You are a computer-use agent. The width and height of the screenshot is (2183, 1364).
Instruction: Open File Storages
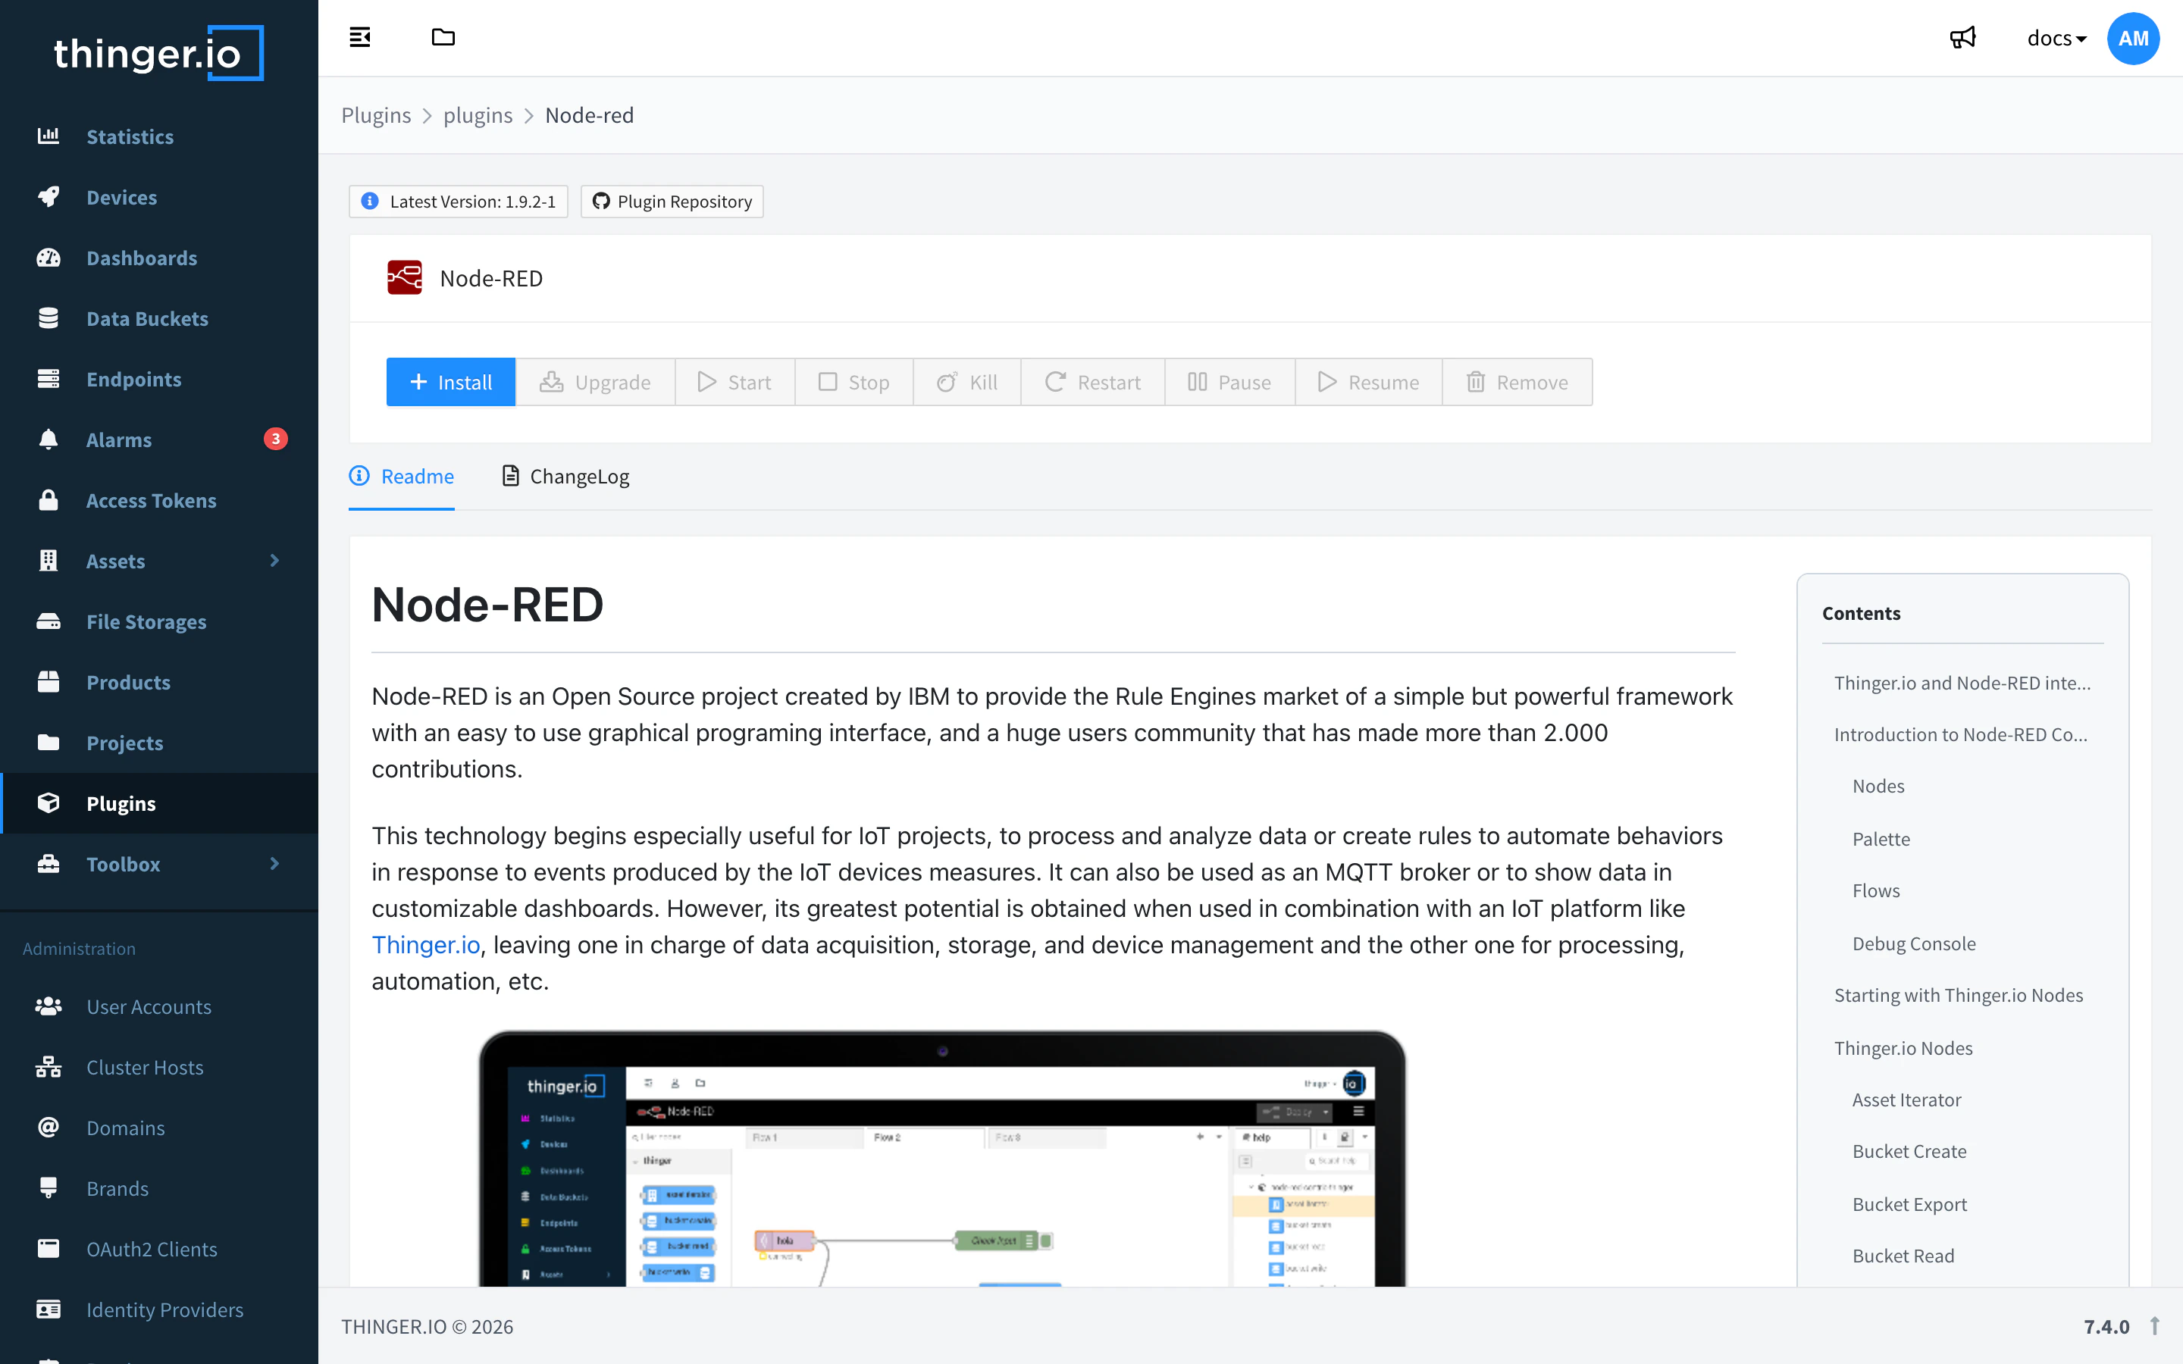(x=158, y=621)
